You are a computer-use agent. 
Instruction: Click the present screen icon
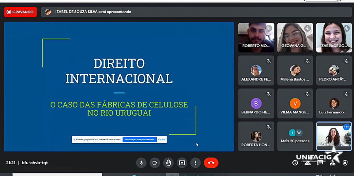[x=182, y=163]
